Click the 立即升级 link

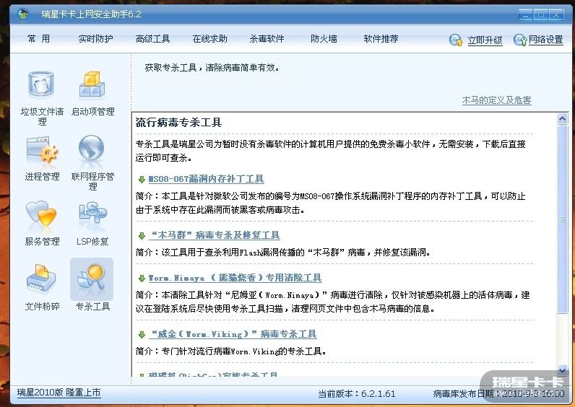coord(485,40)
